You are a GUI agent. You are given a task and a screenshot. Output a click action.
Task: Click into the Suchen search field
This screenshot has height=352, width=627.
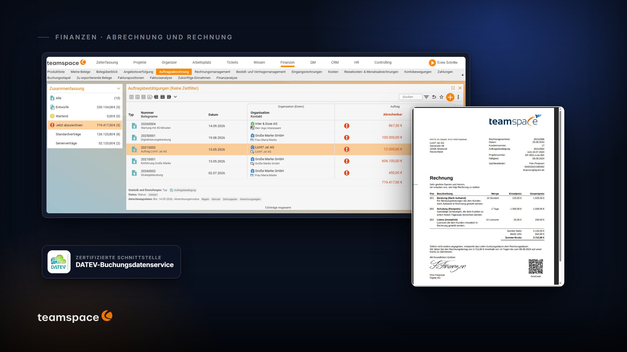(x=410, y=97)
